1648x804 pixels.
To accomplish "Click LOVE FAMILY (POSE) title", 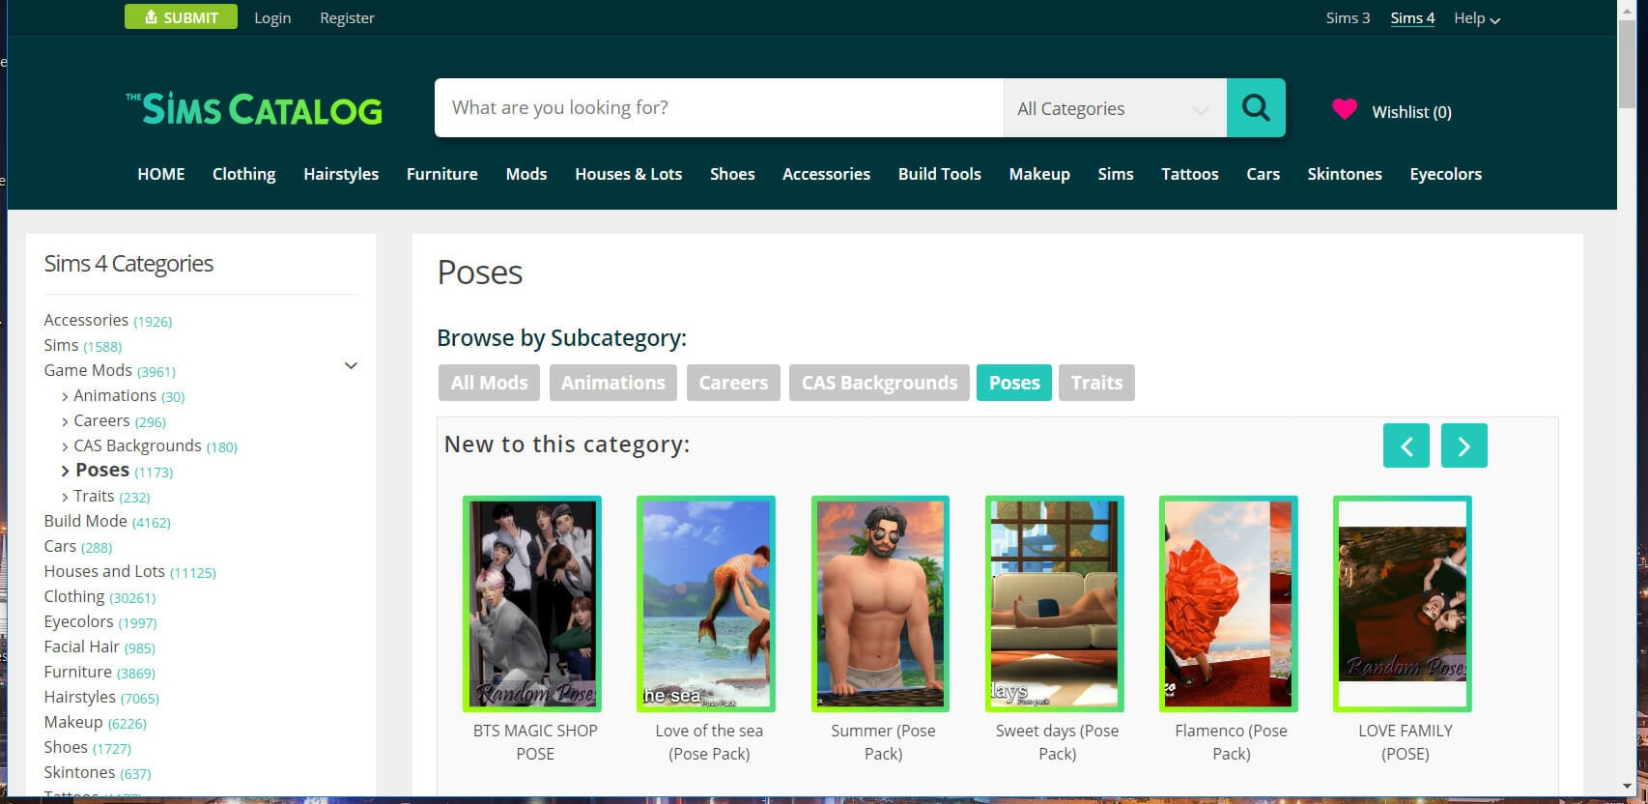I will [x=1406, y=742].
